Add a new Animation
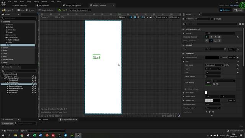Viewport: 245px width, 138px height. [7, 123]
